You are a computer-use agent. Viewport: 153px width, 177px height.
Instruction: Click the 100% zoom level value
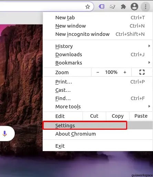point(111,72)
